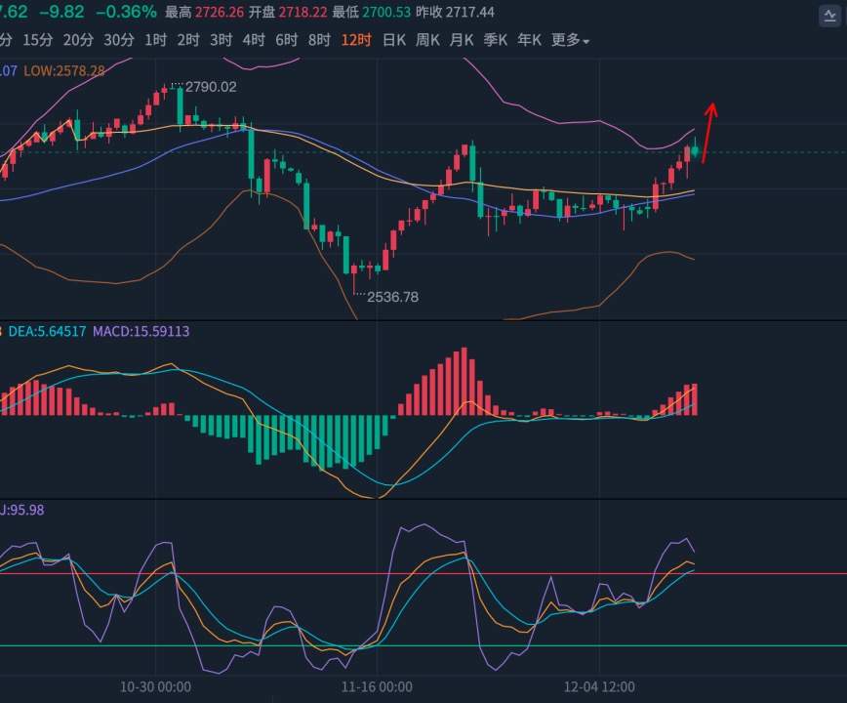847x703 pixels.
Task: Select the 4时 interval tab
Action: (254, 40)
